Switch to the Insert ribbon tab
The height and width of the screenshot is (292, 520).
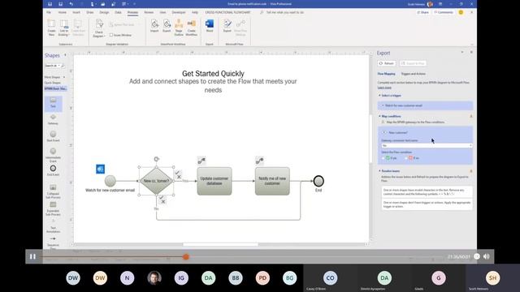(x=76, y=12)
